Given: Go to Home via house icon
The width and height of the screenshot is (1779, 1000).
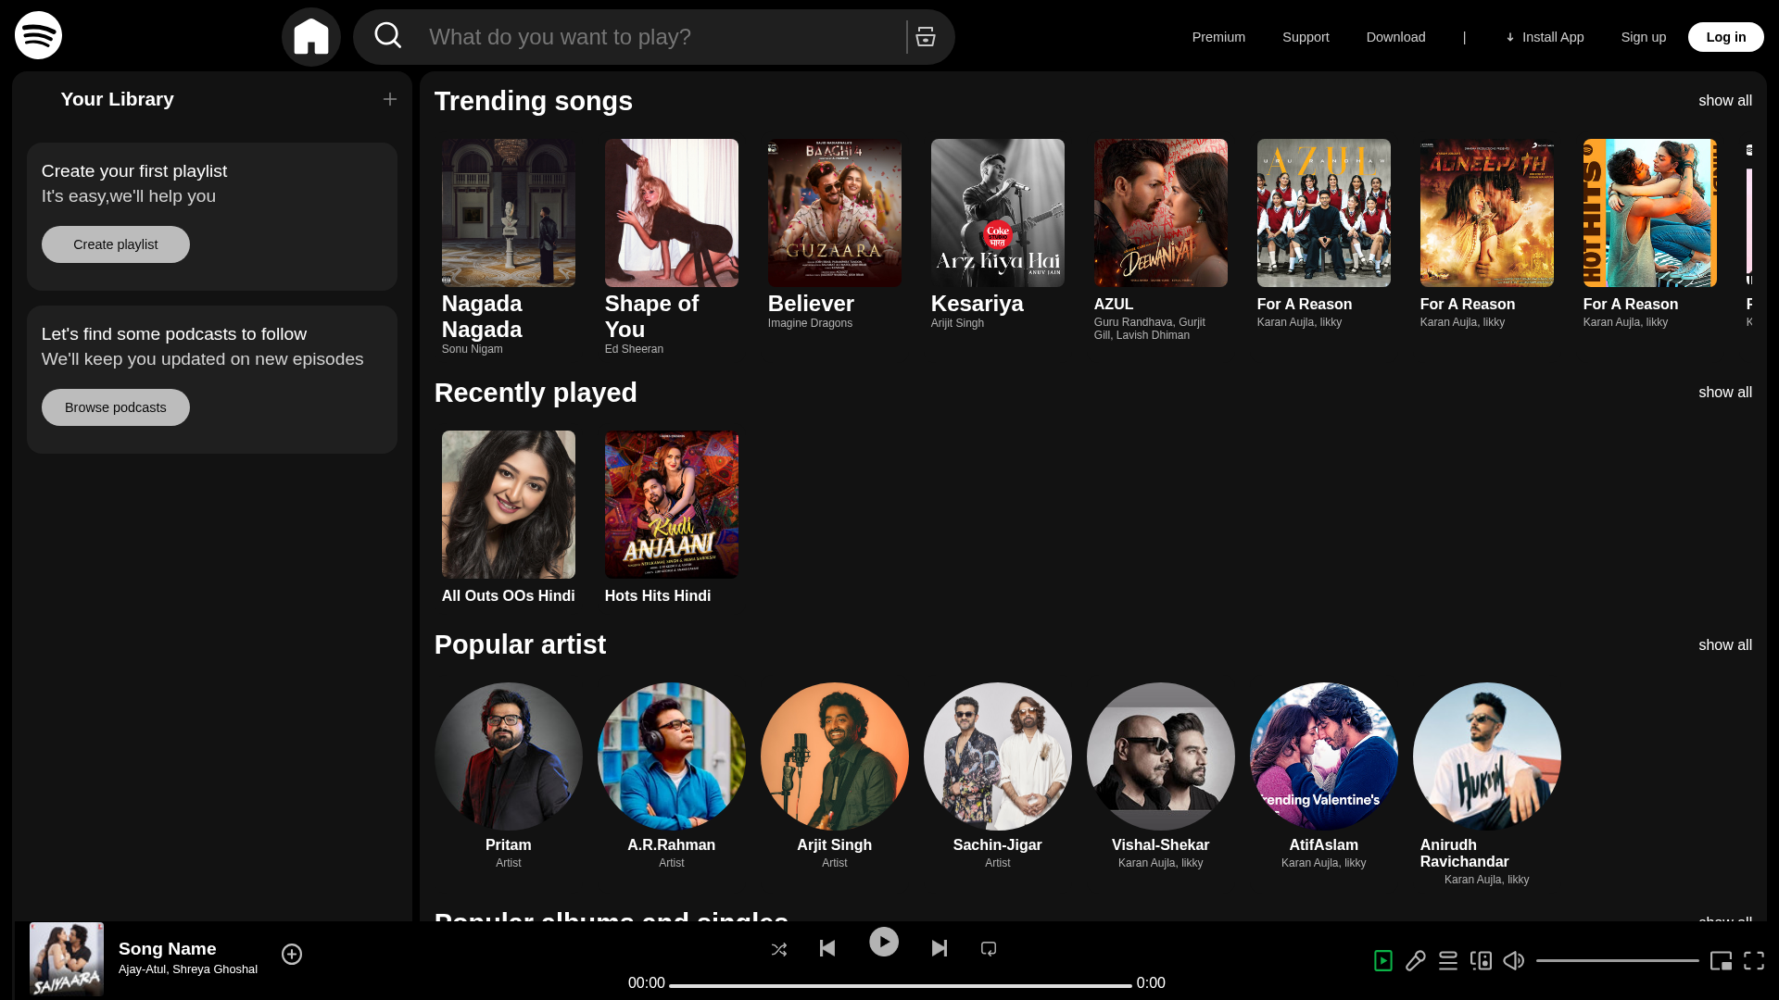Looking at the screenshot, I should click(311, 37).
